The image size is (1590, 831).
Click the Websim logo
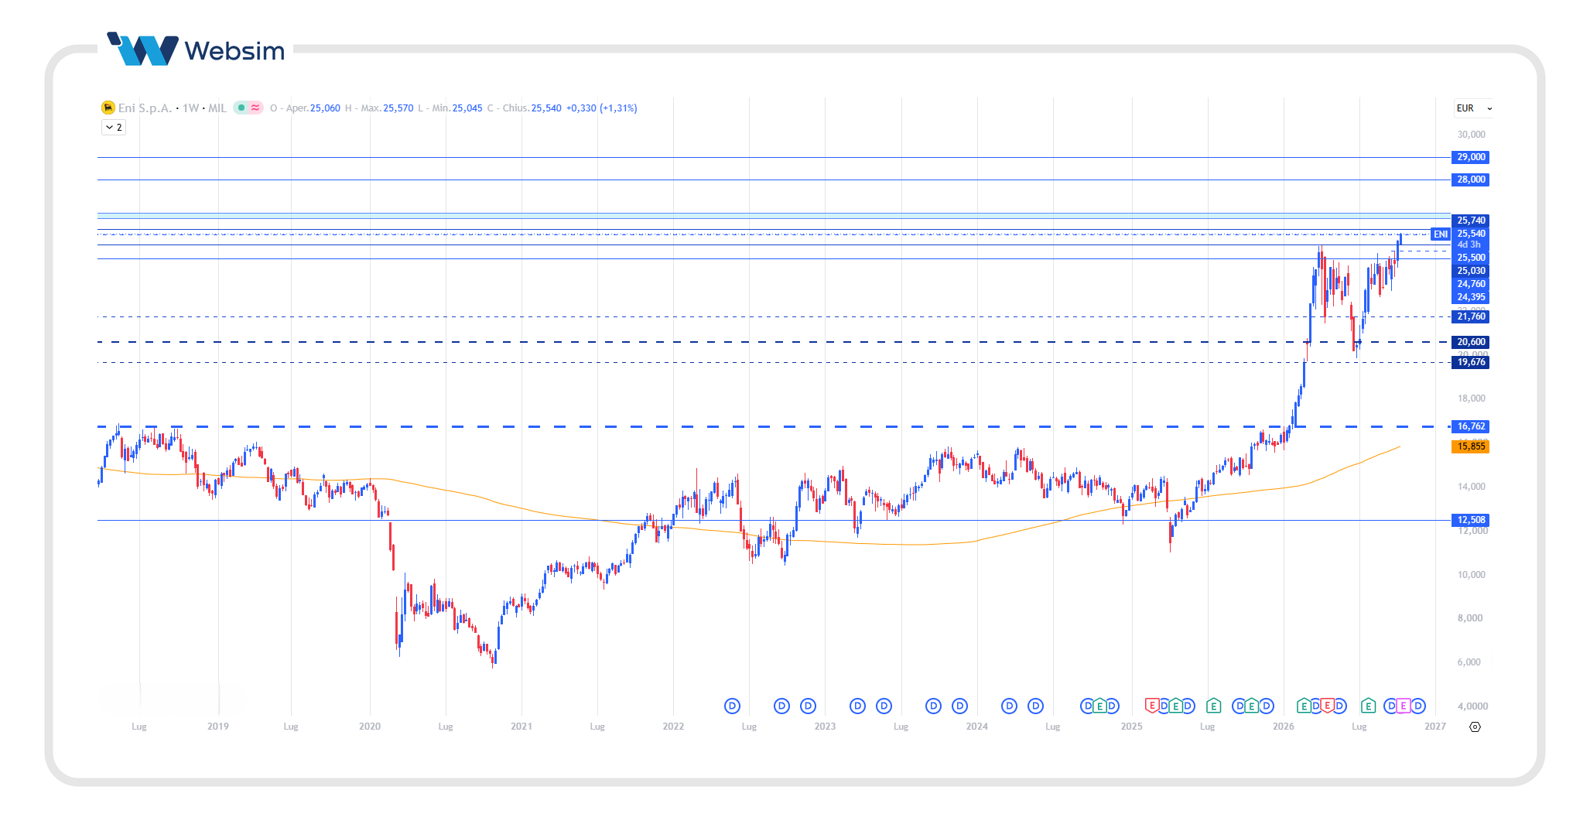196,50
